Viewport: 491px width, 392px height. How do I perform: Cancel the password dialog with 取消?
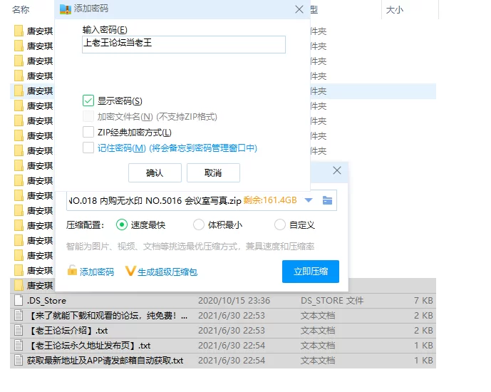(213, 172)
